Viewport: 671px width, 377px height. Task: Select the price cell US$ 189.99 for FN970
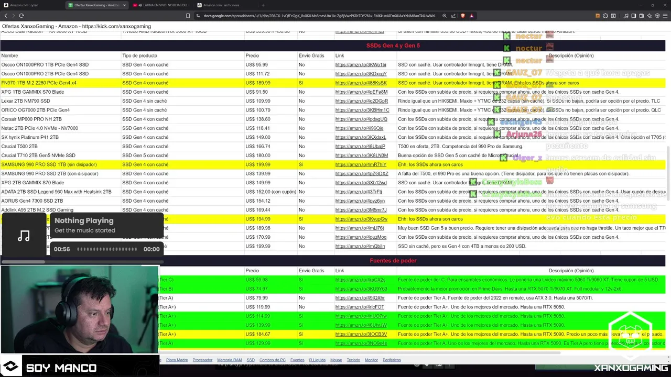(x=270, y=83)
